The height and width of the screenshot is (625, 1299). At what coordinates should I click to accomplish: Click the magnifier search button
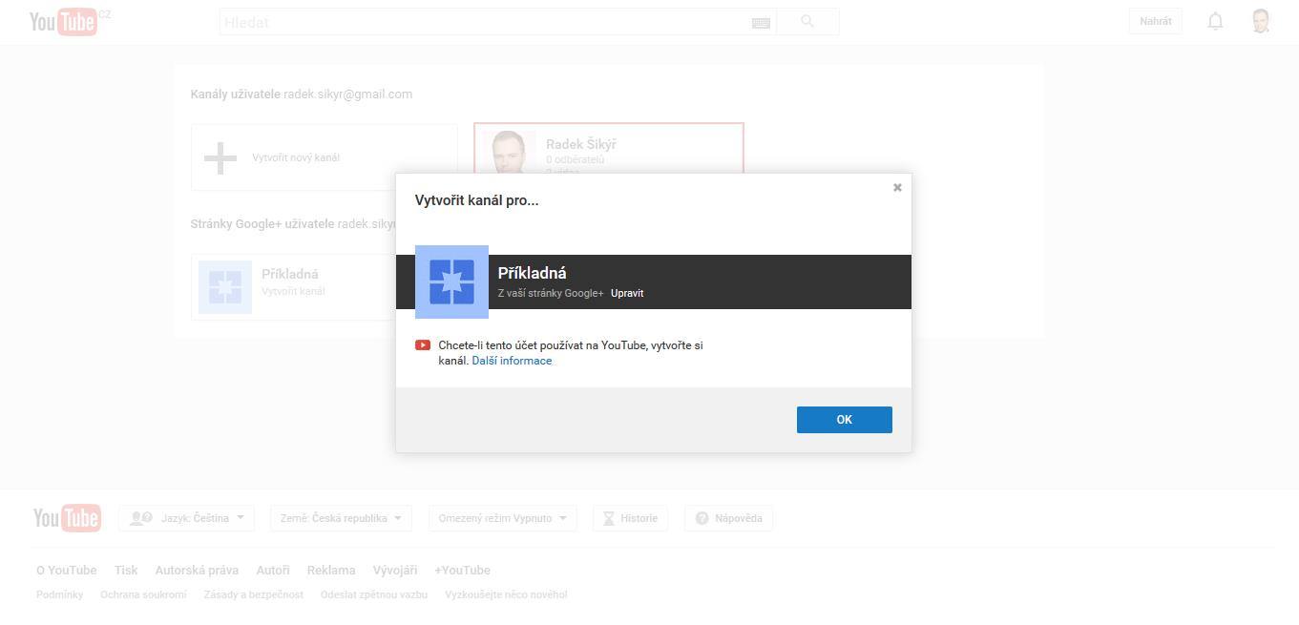pyautogui.click(x=807, y=22)
